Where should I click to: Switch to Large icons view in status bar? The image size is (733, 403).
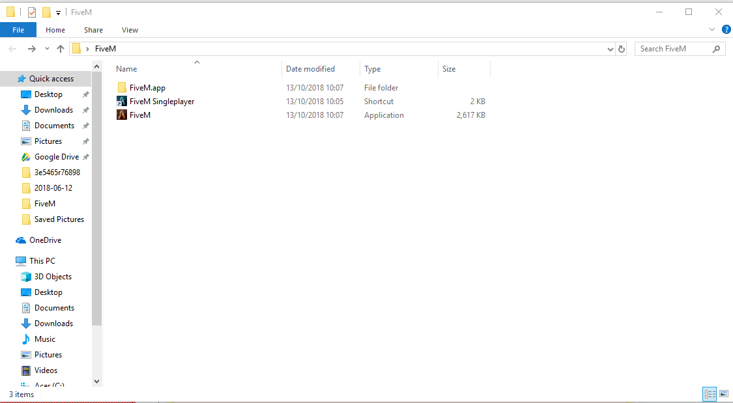[x=724, y=394]
